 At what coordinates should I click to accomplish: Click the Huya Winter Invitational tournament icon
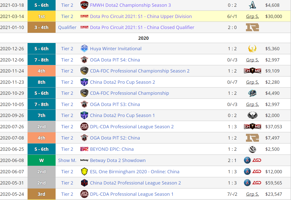tap(84, 49)
